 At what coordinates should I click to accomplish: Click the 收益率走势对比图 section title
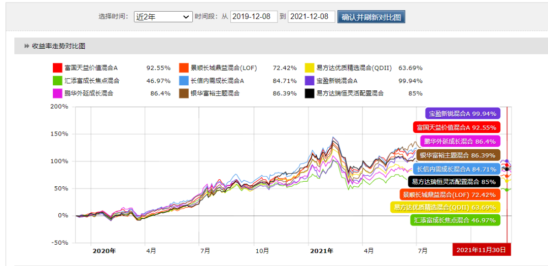pyautogui.click(x=59, y=46)
